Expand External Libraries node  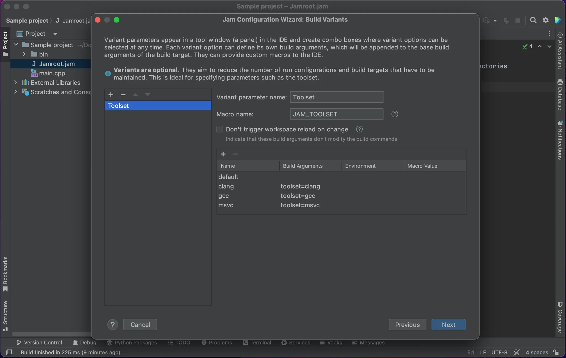pyautogui.click(x=16, y=82)
